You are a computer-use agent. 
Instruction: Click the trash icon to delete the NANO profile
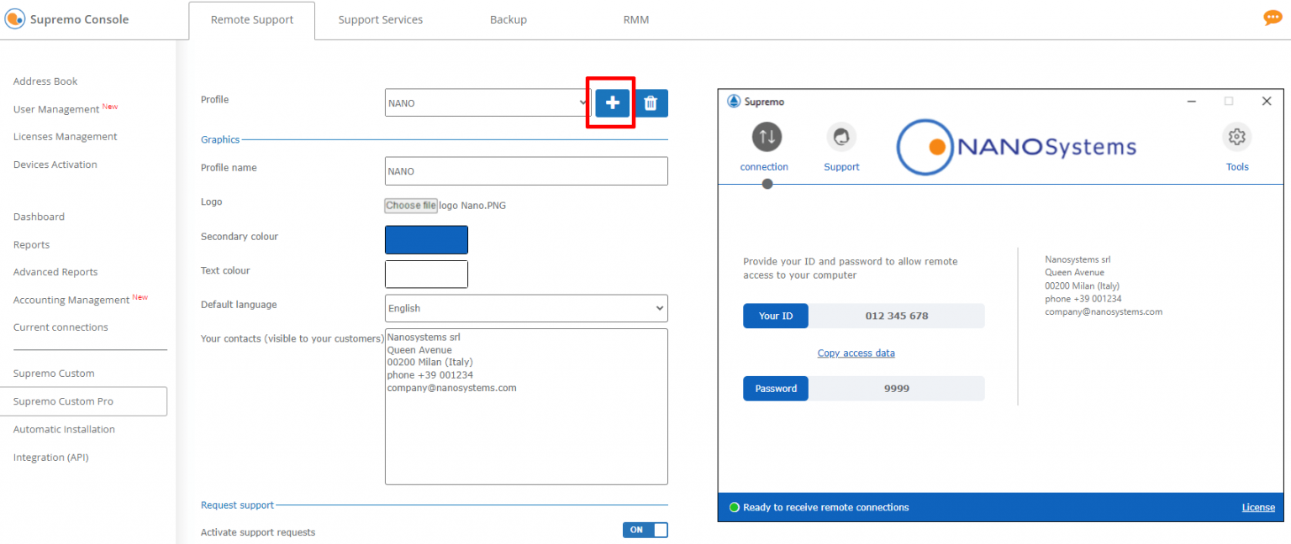[651, 102]
